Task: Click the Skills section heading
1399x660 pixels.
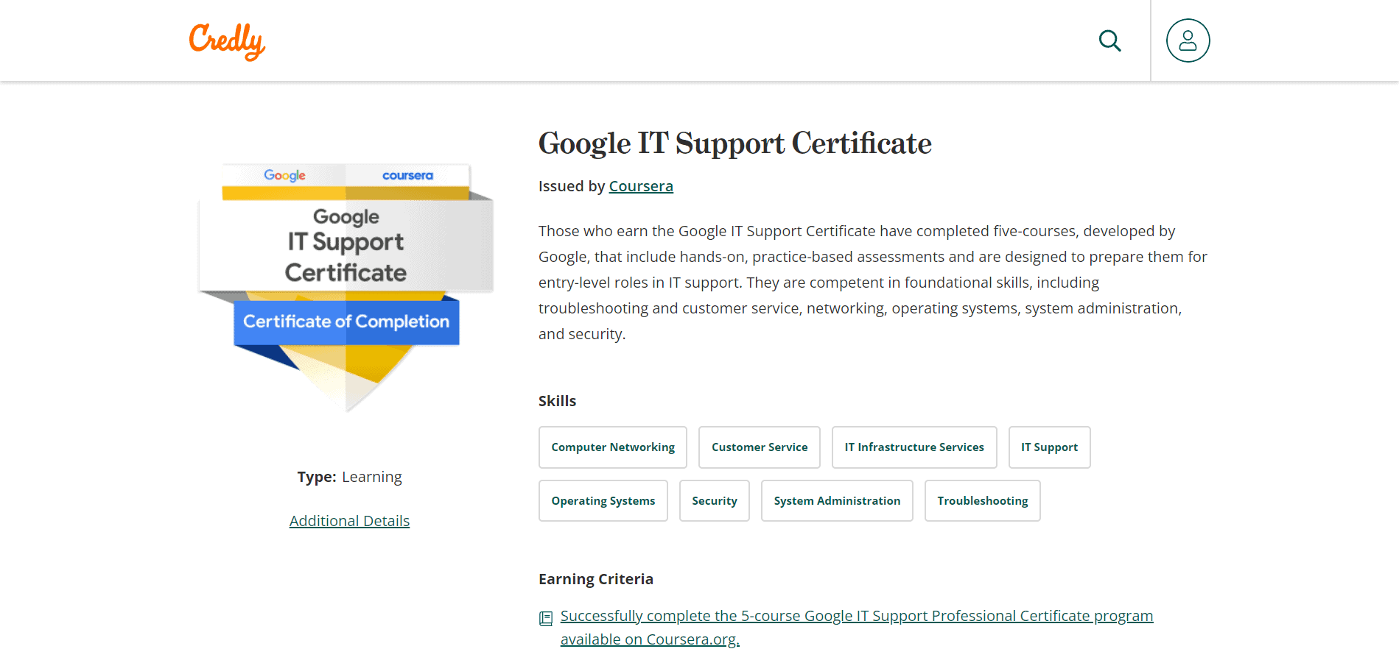Action: [557, 401]
